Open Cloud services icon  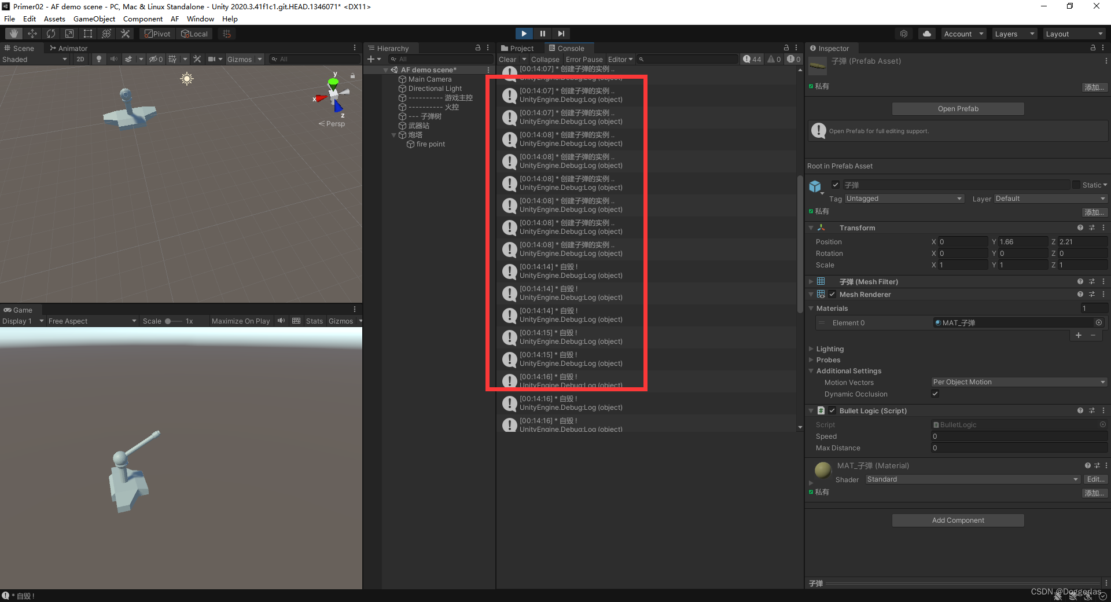pos(927,34)
